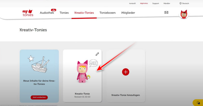
Task: Click Neue Inhalte für deine Kreativ-Tonies text
Action: (x=39, y=82)
